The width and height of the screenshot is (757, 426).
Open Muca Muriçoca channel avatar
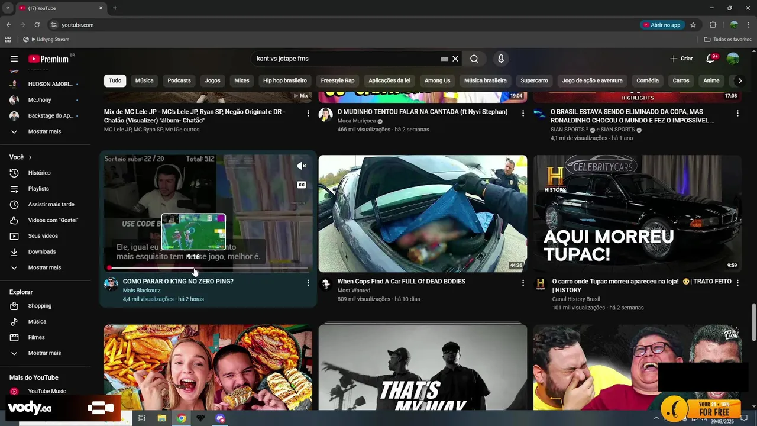(x=325, y=114)
